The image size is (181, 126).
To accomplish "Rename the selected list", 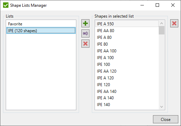I will (85, 33).
